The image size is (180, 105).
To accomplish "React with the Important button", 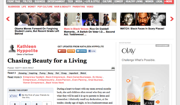I will pyautogui.click(x=73, y=73).
